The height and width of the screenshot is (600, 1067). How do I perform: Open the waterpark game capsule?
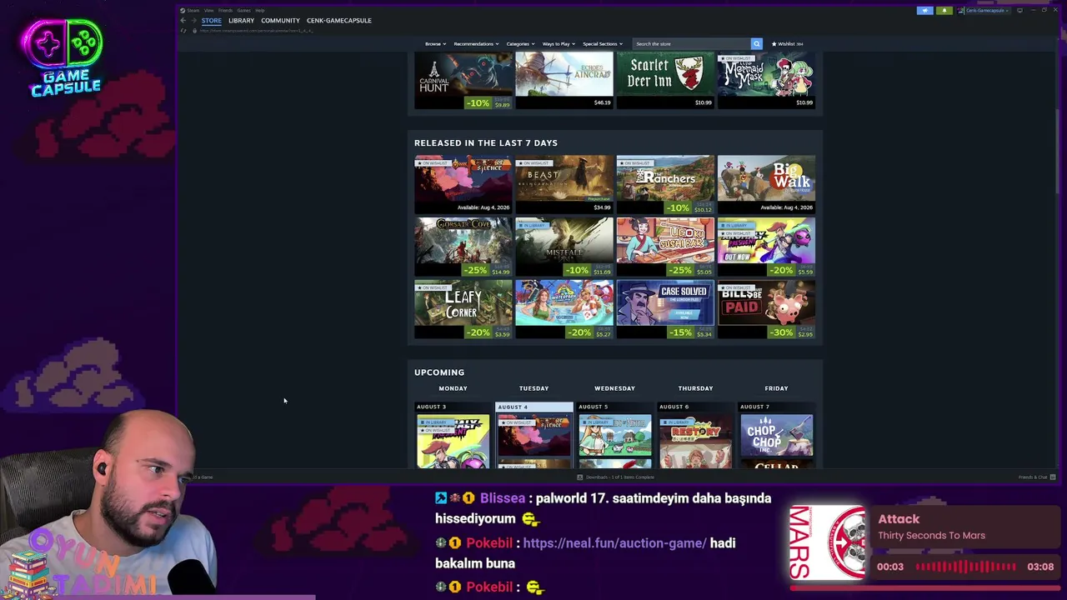(x=564, y=309)
